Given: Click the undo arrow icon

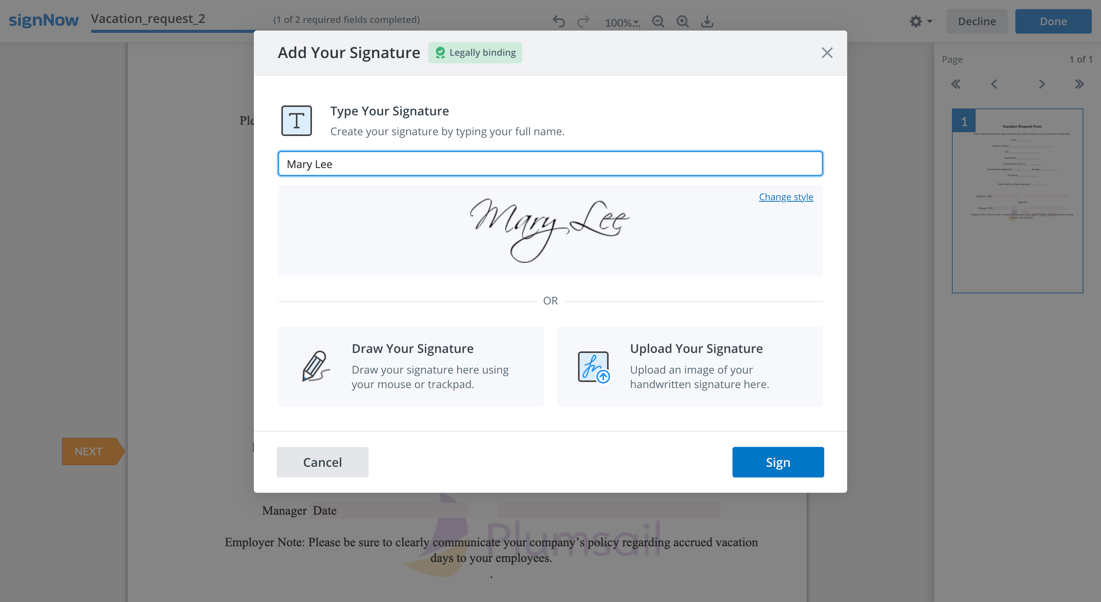Looking at the screenshot, I should (x=559, y=21).
